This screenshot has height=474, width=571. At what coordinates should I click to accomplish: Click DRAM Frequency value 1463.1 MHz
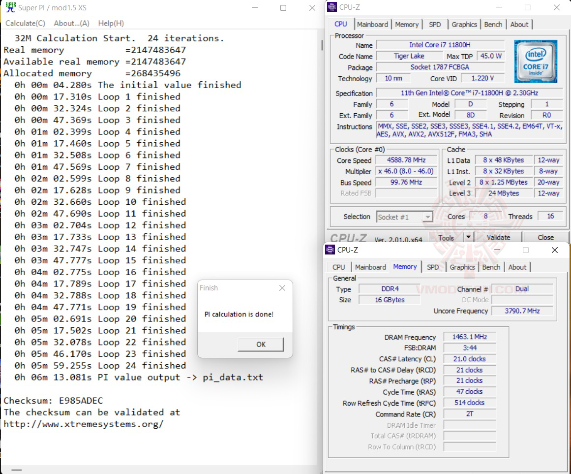click(x=469, y=337)
